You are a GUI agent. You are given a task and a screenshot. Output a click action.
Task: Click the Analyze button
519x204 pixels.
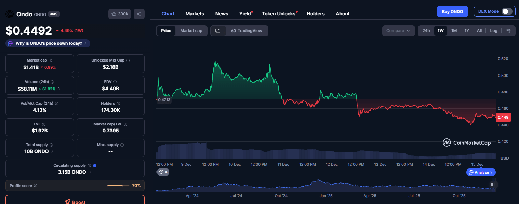pos(481,172)
